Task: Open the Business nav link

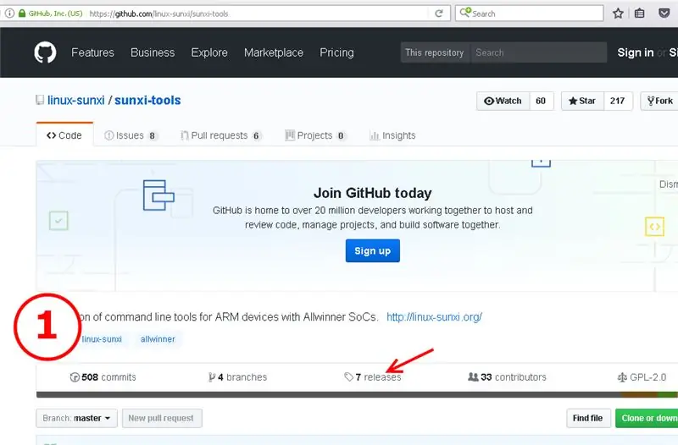Action: (x=153, y=52)
